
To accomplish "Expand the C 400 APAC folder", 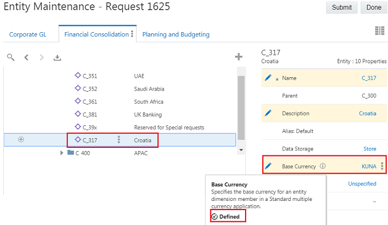I will 62,153.
